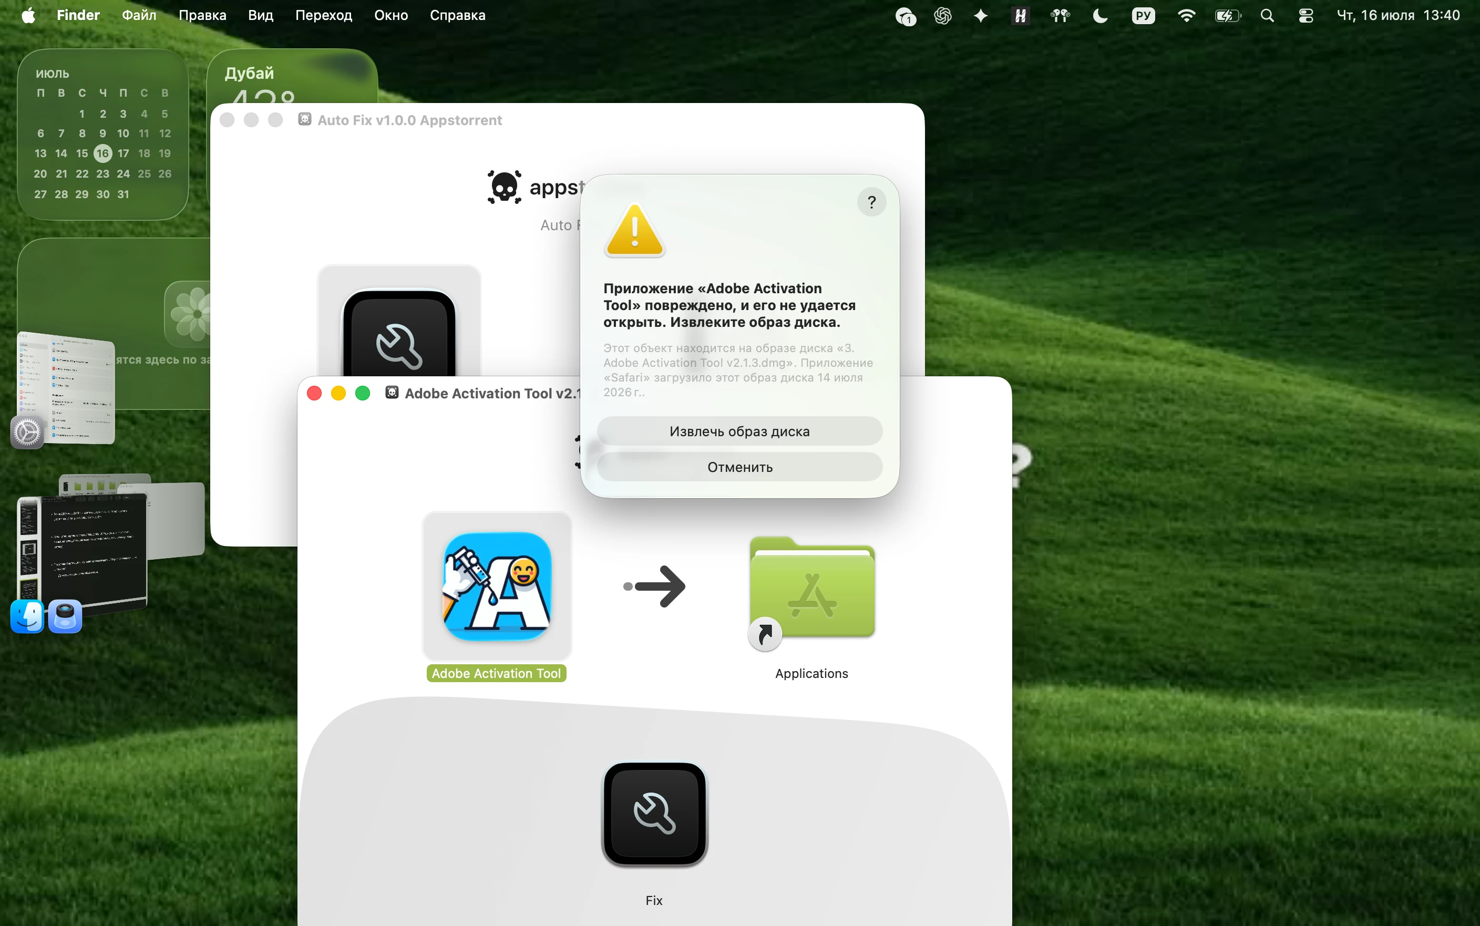Screen dimensions: 1480x926
Task: Open the ChatGPT menu bar icon
Action: 942,15
